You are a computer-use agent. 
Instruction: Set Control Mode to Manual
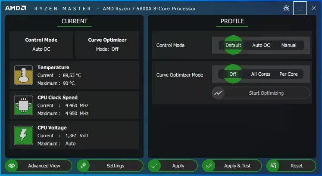click(x=289, y=45)
